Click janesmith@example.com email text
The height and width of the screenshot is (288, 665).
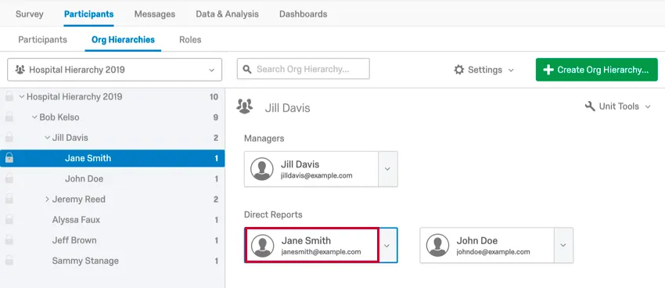pos(321,251)
